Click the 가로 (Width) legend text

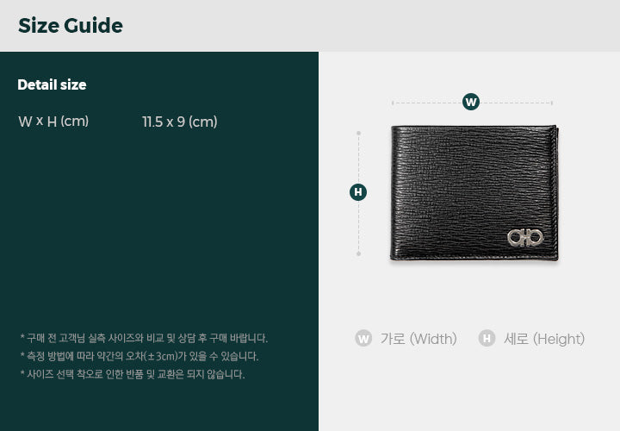(x=418, y=339)
